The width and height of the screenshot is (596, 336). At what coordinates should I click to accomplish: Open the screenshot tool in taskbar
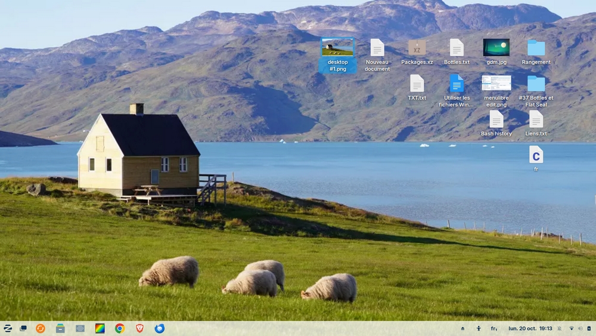click(80, 328)
